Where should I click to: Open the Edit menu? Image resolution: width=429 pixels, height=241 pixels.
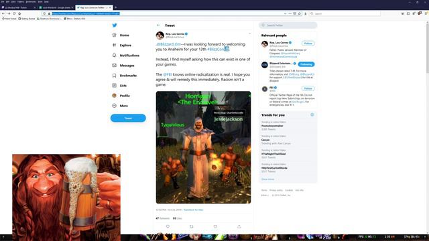7,1
